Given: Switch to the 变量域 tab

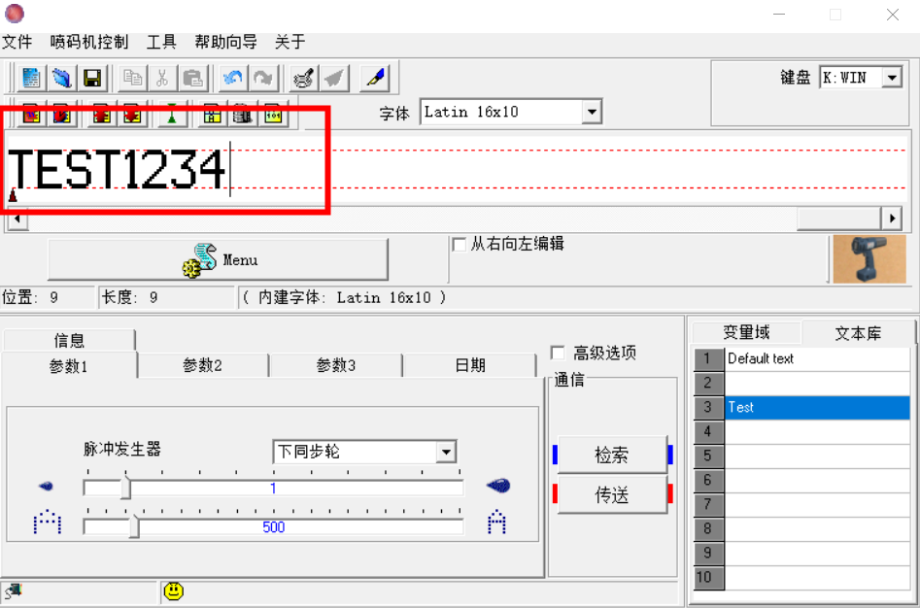Looking at the screenshot, I should [x=746, y=332].
